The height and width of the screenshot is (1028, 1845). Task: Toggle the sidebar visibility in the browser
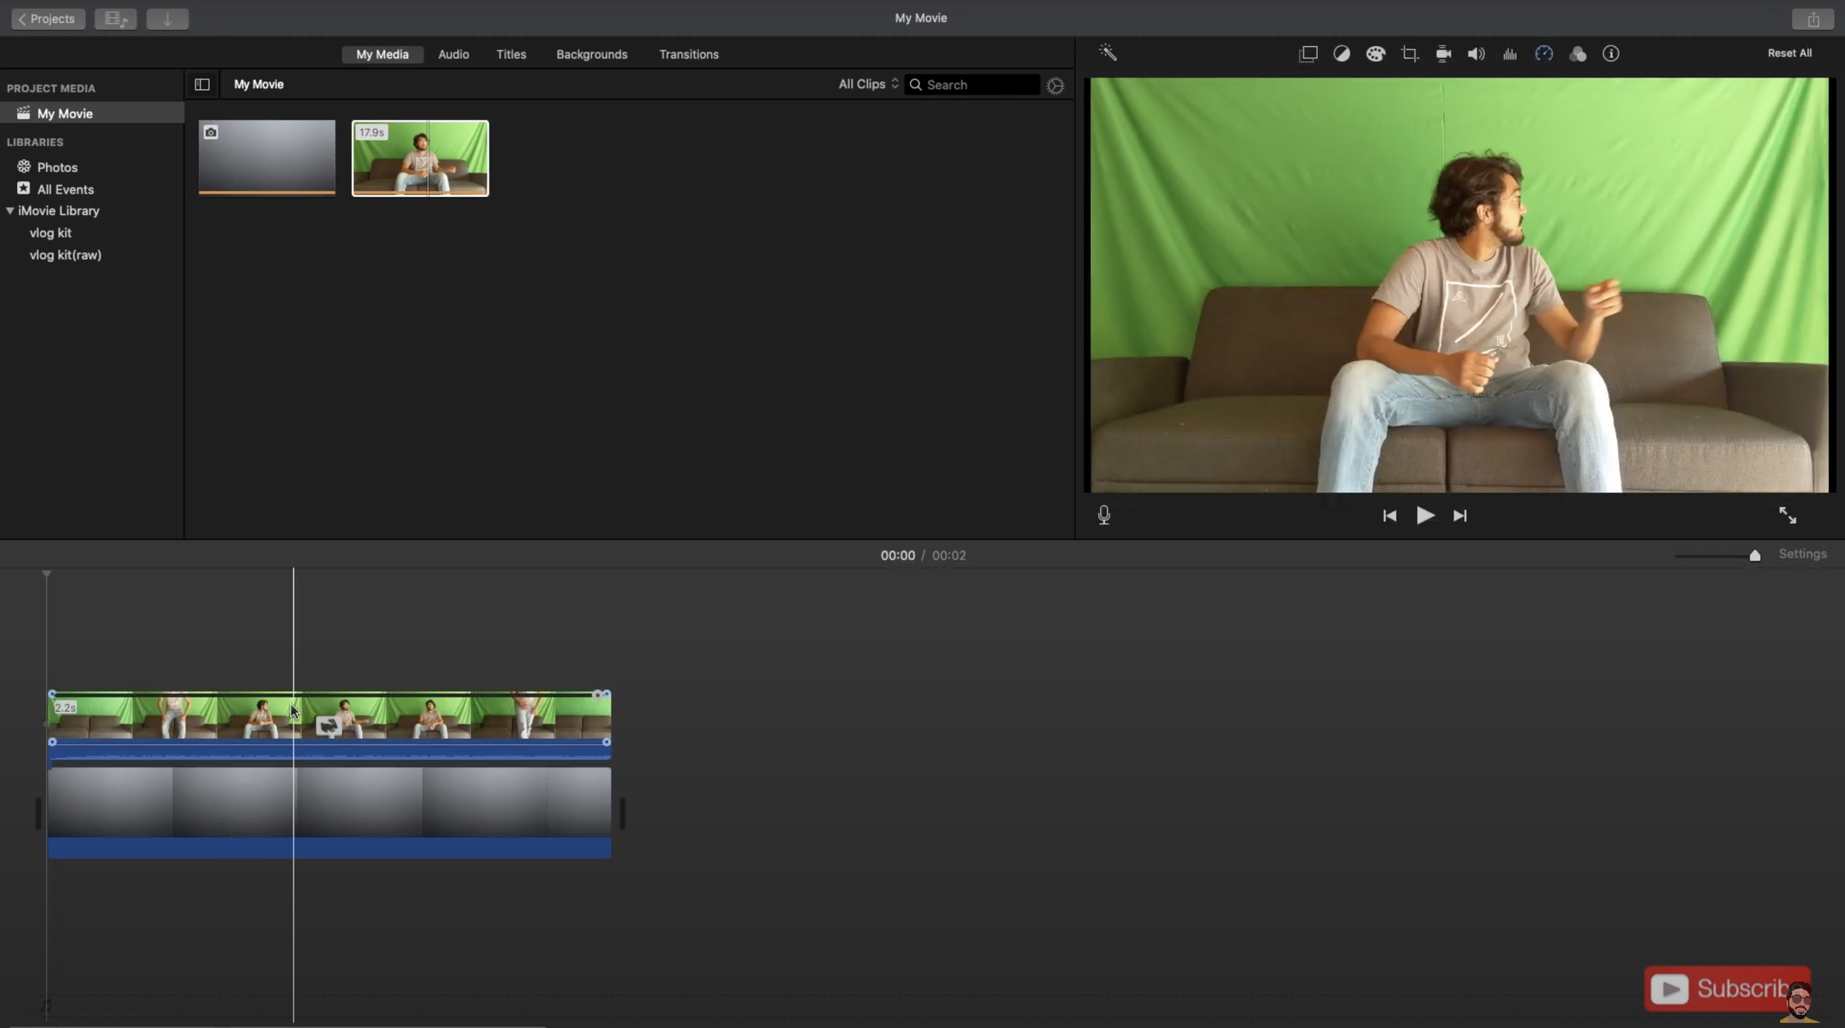201,85
